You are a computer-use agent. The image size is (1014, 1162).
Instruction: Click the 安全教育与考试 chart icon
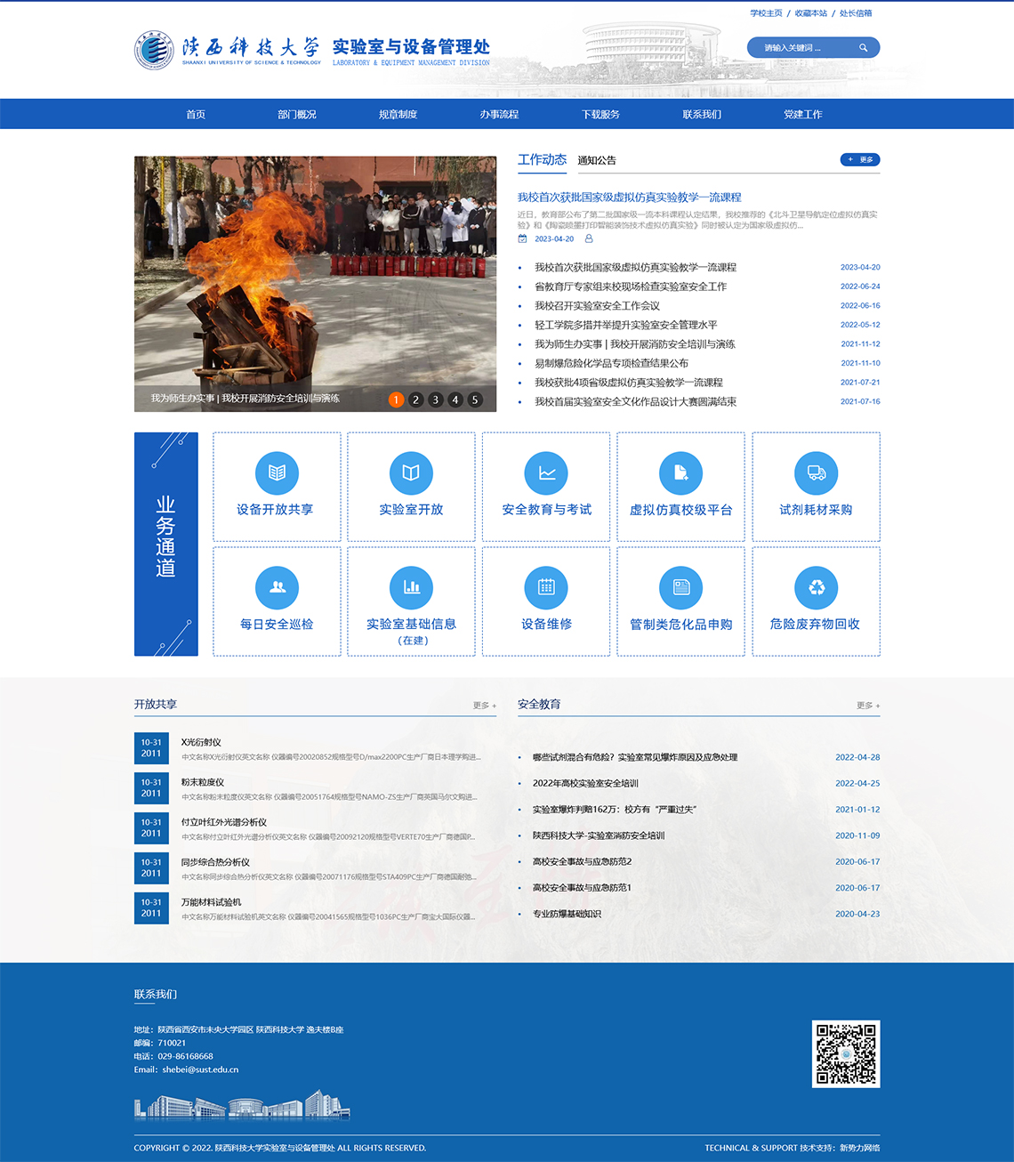point(546,472)
